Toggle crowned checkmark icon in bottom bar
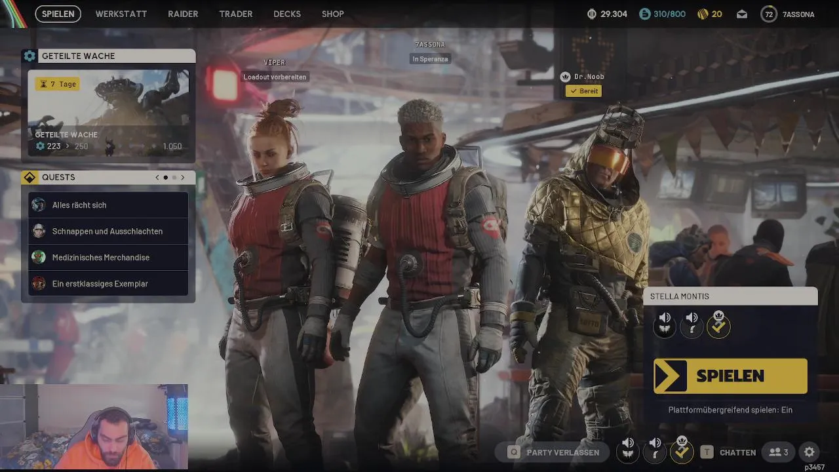Screen dimensions: 839x472 coord(682,450)
